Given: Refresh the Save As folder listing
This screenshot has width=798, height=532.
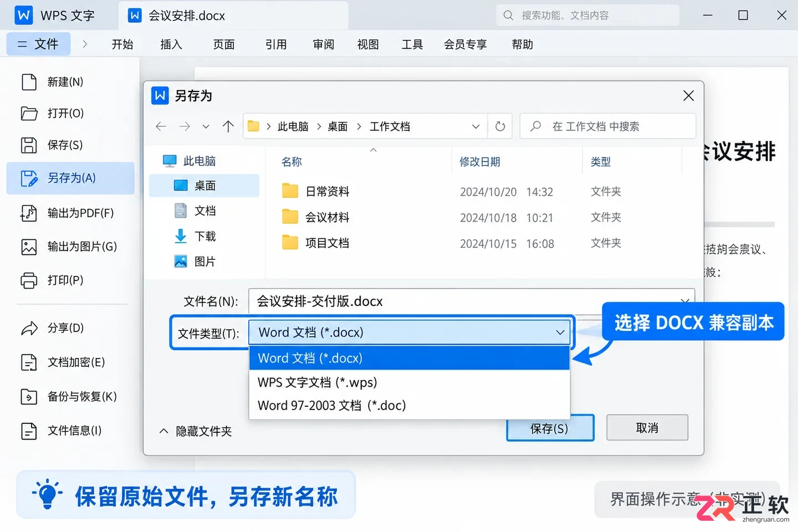Looking at the screenshot, I should (x=500, y=126).
